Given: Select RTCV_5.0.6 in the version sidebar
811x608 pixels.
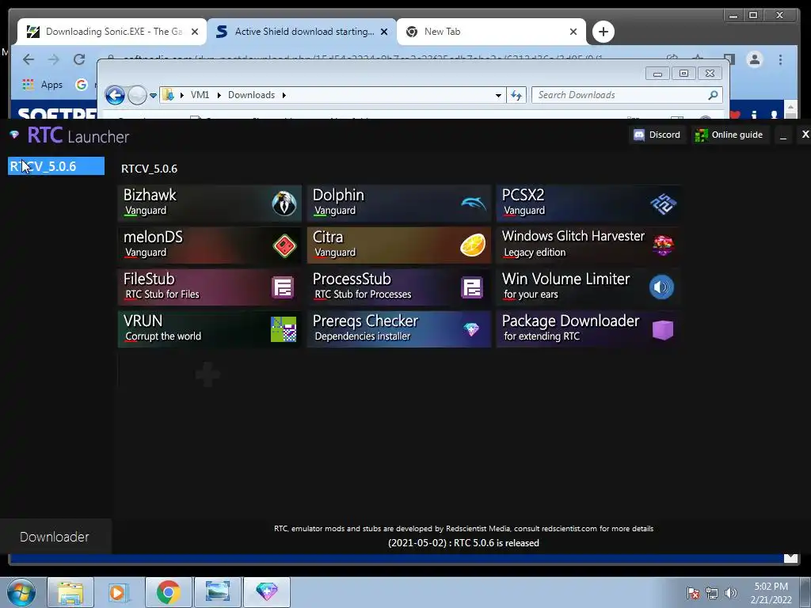Looking at the screenshot, I should tap(56, 166).
